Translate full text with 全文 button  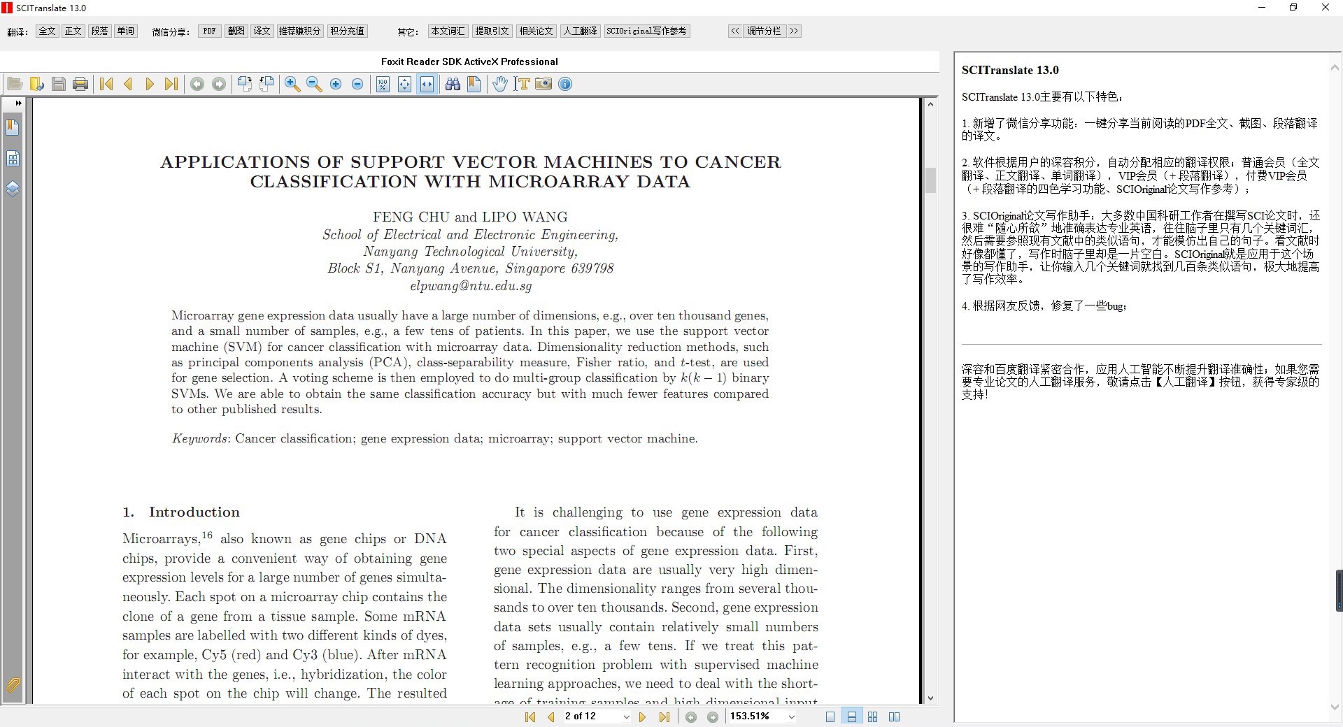tap(47, 31)
